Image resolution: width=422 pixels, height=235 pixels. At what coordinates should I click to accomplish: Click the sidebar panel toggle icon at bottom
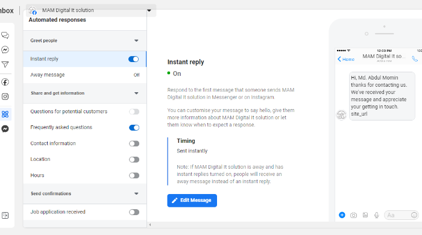click(x=5, y=215)
